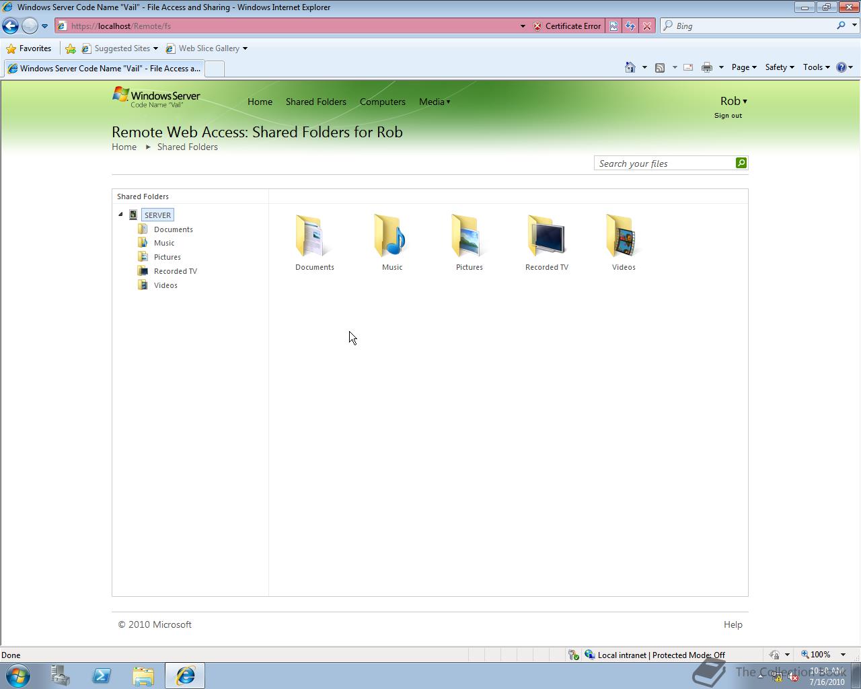Open the Windows Start orb

pos(18,675)
